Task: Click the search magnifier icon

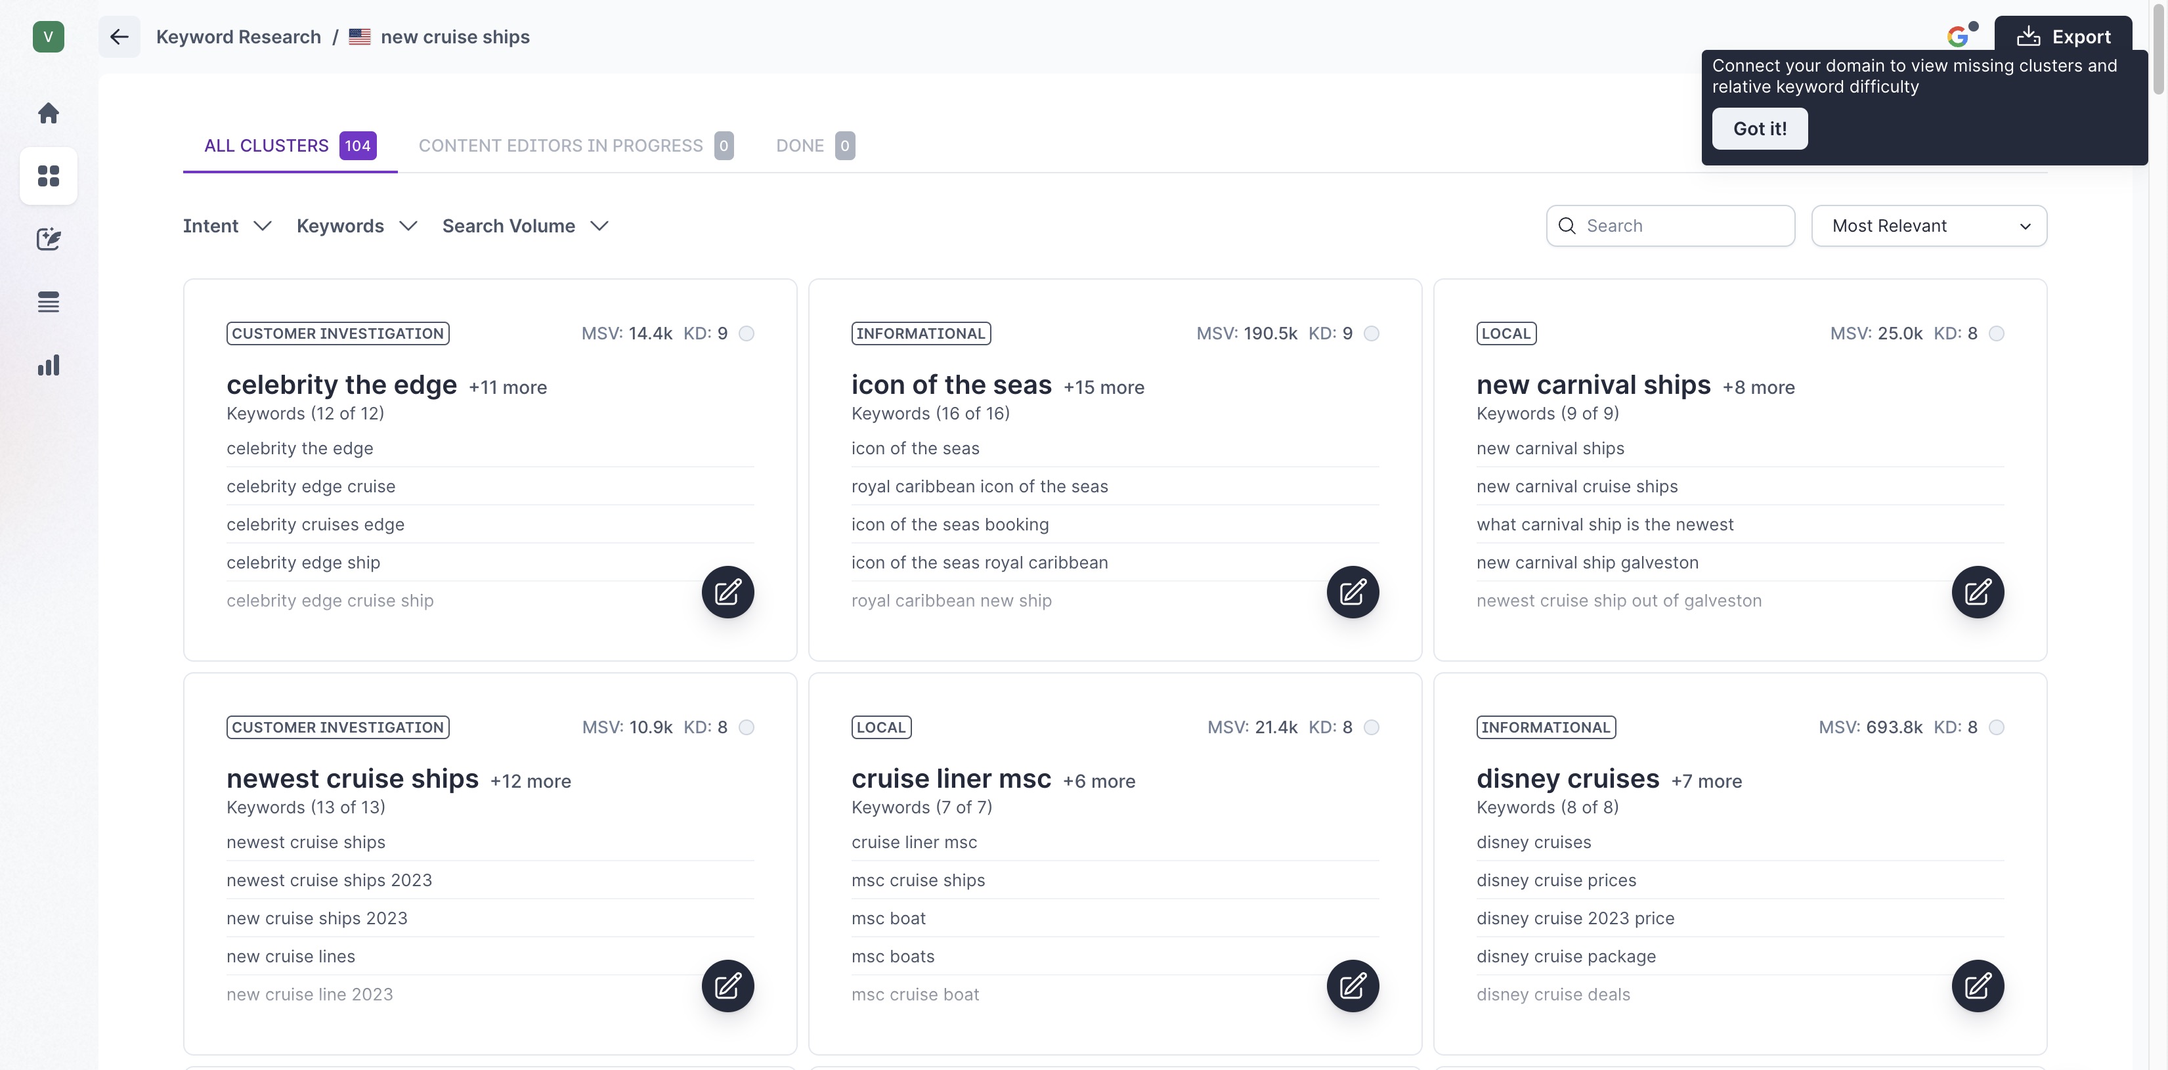Action: click(1567, 225)
